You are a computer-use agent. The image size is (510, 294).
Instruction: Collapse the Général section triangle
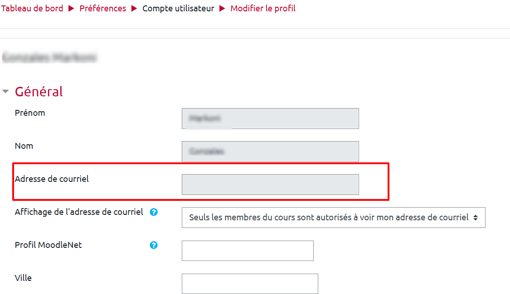[x=5, y=91]
